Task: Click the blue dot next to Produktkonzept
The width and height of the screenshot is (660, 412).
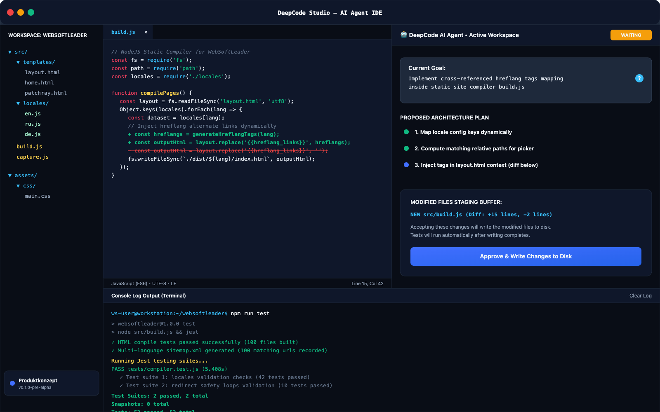Action: pyautogui.click(x=12, y=383)
